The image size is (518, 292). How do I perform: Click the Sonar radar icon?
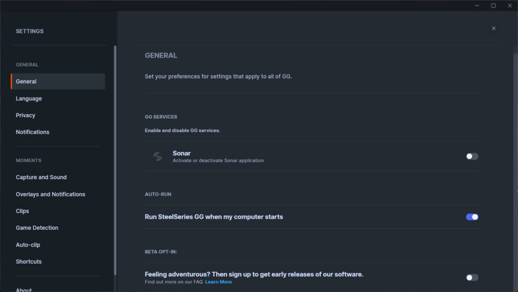(x=158, y=157)
